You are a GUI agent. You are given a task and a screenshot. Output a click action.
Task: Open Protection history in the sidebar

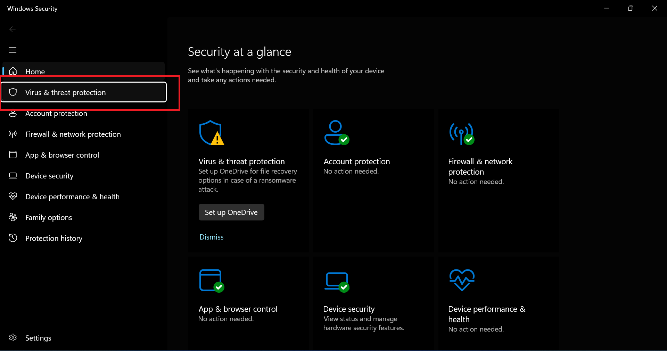click(x=83, y=239)
